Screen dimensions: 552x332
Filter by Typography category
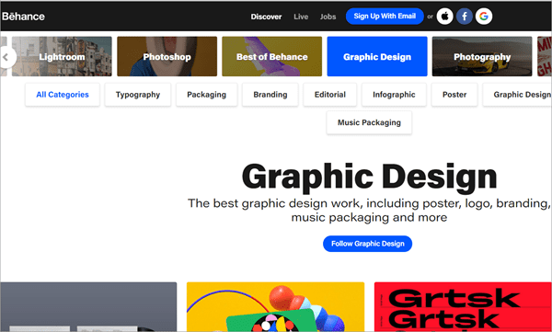click(138, 95)
